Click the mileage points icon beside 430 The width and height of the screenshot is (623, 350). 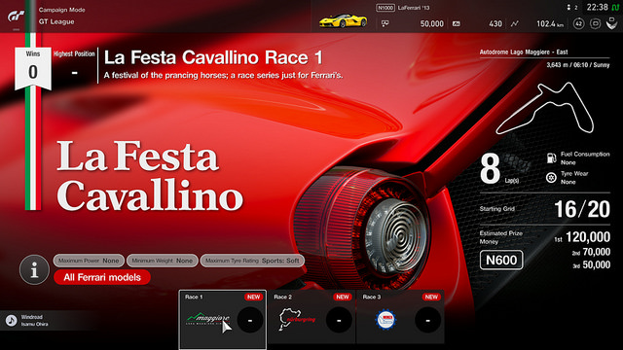pyautogui.click(x=457, y=23)
